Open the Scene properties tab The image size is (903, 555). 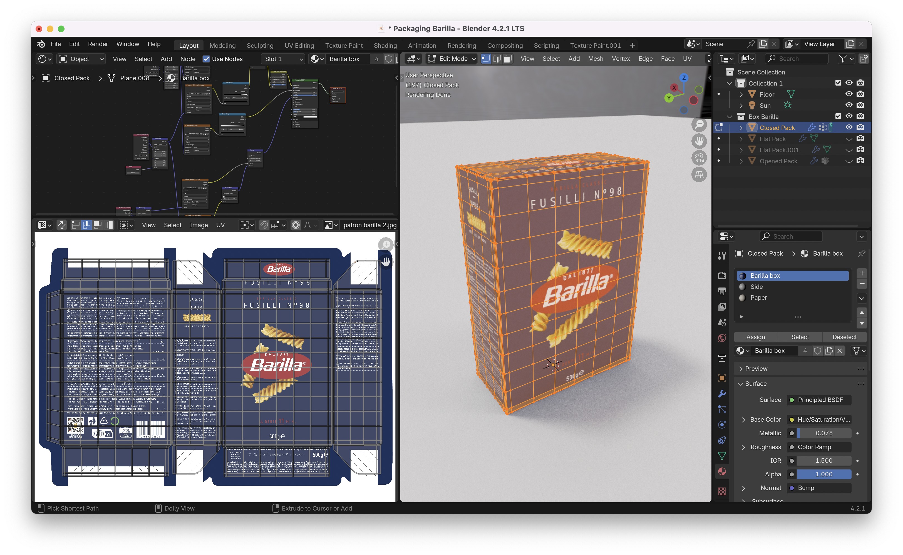721,323
